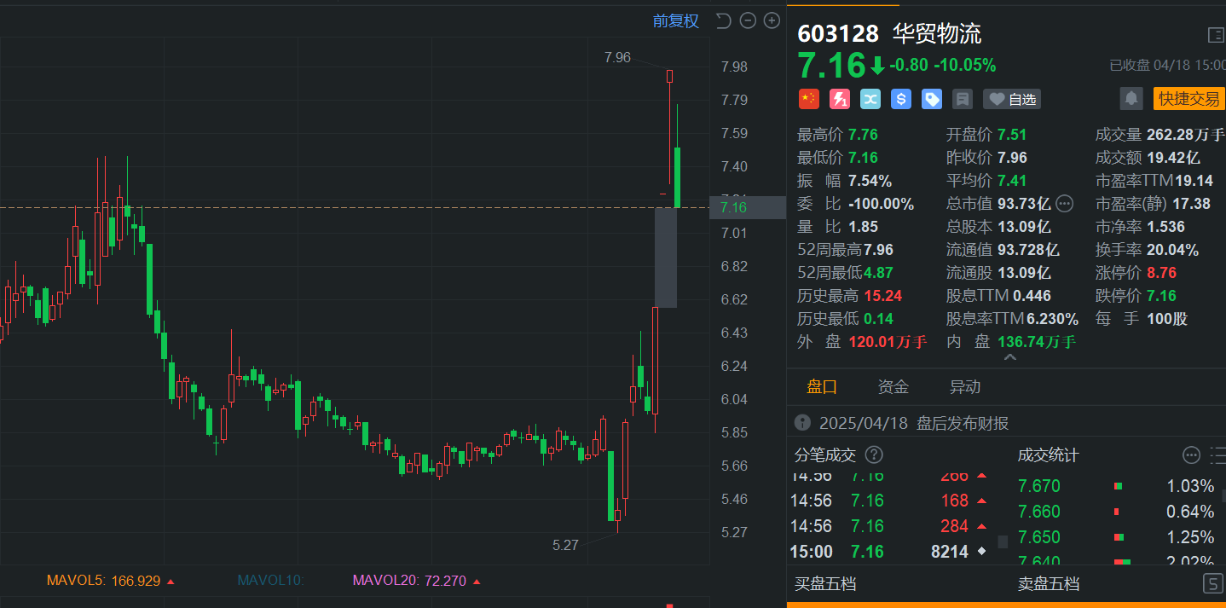Open more options ellipsis for 成交统计
This screenshot has height=608, width=1226.
[1192, 455]
